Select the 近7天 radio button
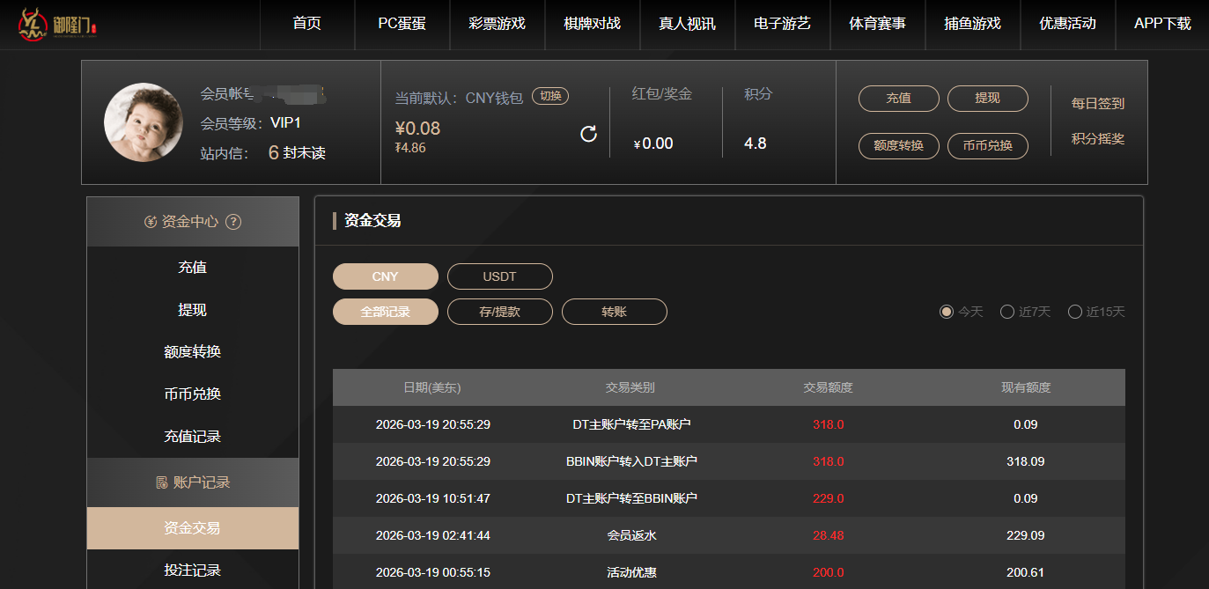Image resolution: width=1209 pixels, height=589 pixels. tap(1006, 311)
